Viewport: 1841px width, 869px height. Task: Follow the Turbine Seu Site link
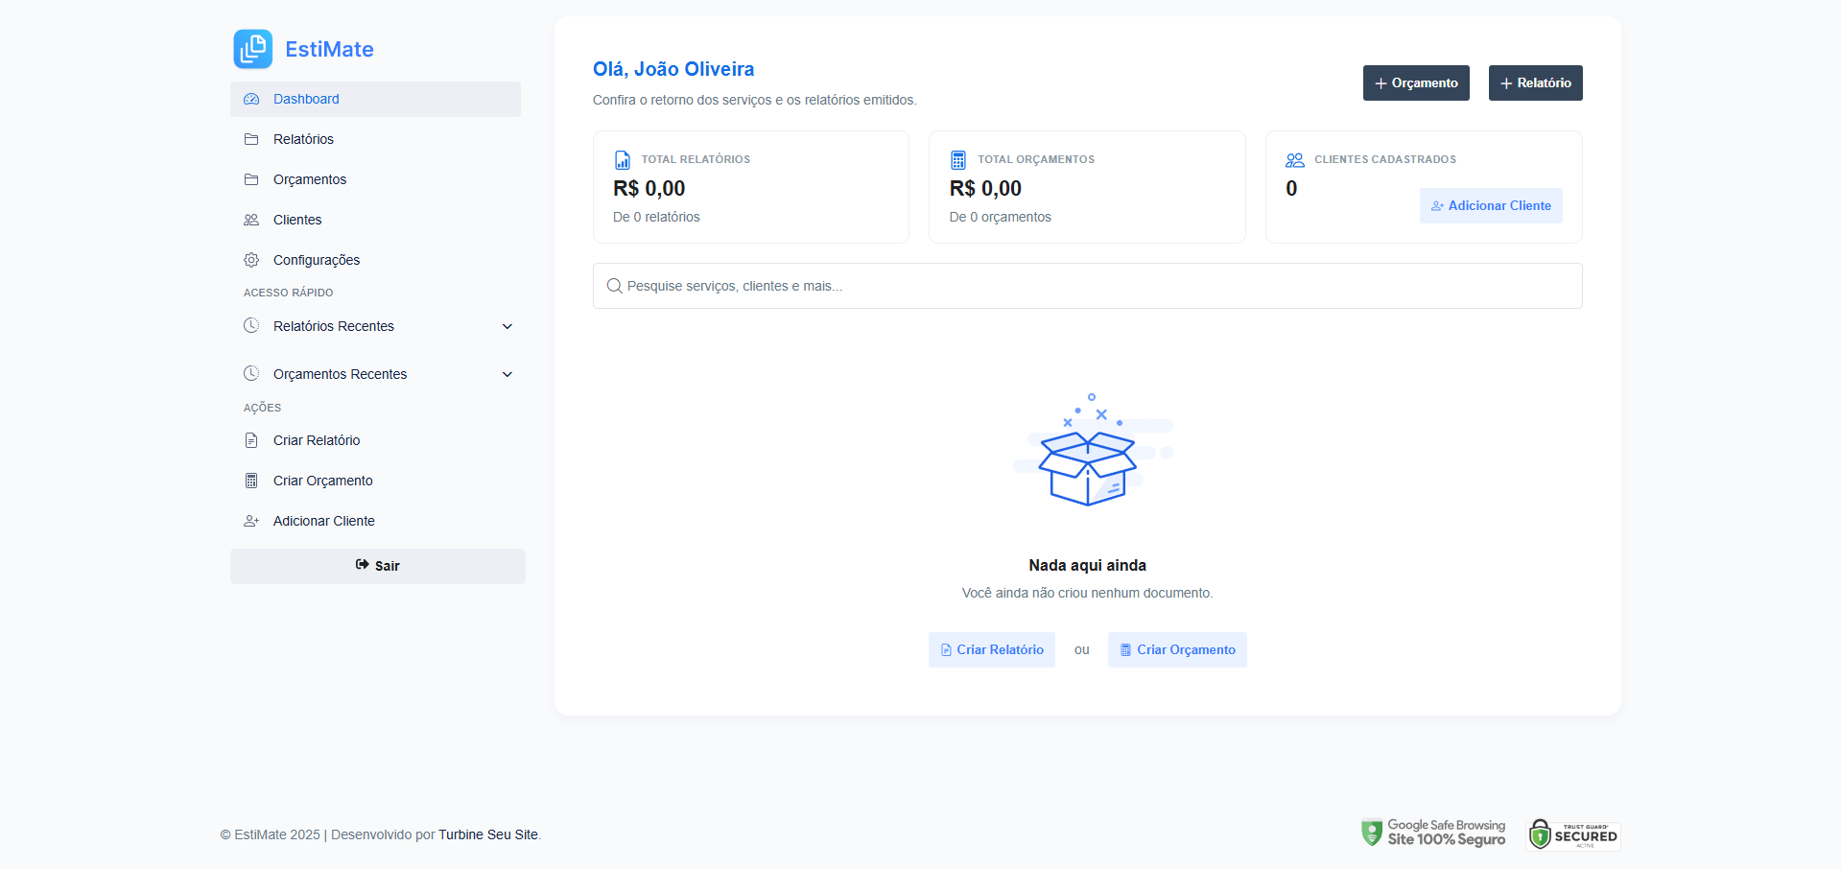488,834
